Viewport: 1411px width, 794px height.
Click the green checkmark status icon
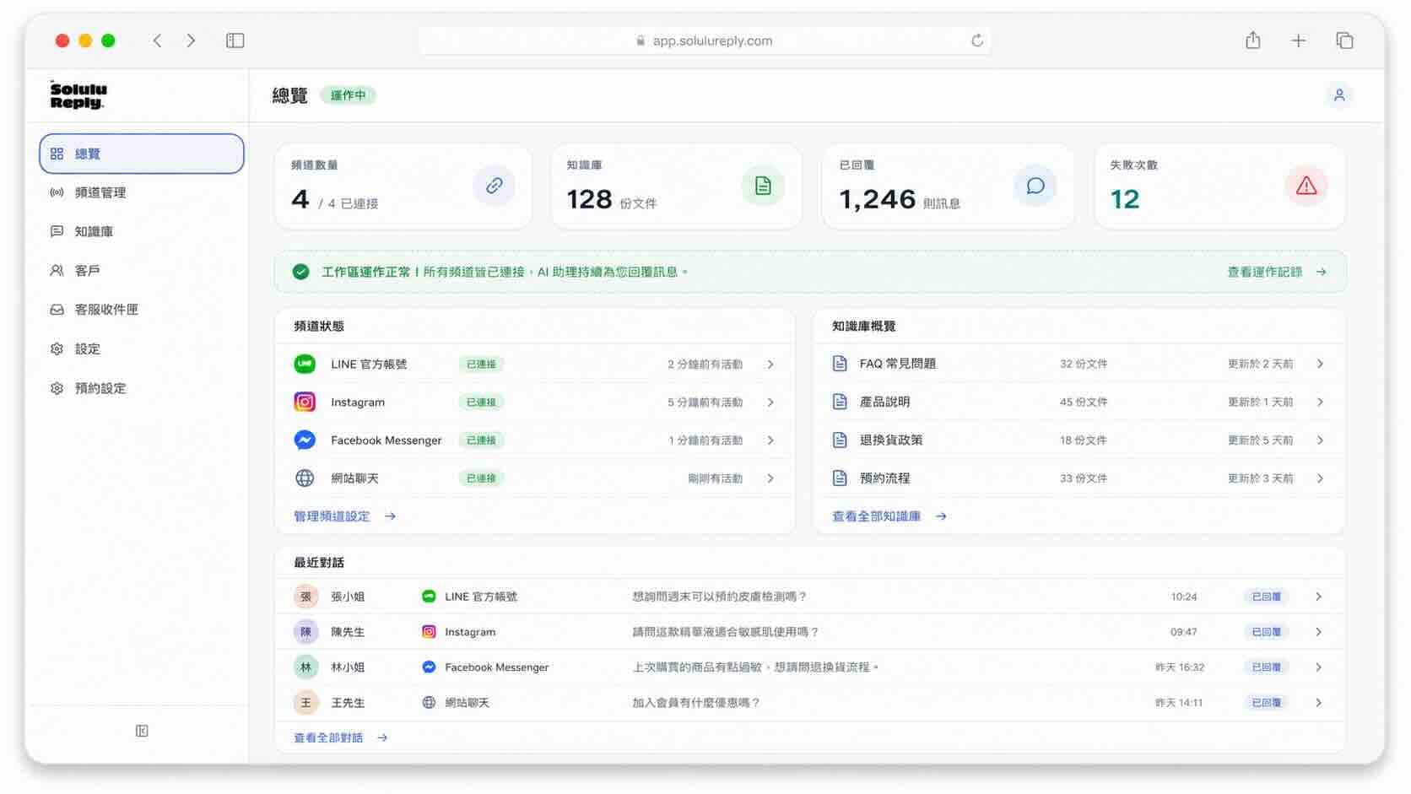point(300,272)
